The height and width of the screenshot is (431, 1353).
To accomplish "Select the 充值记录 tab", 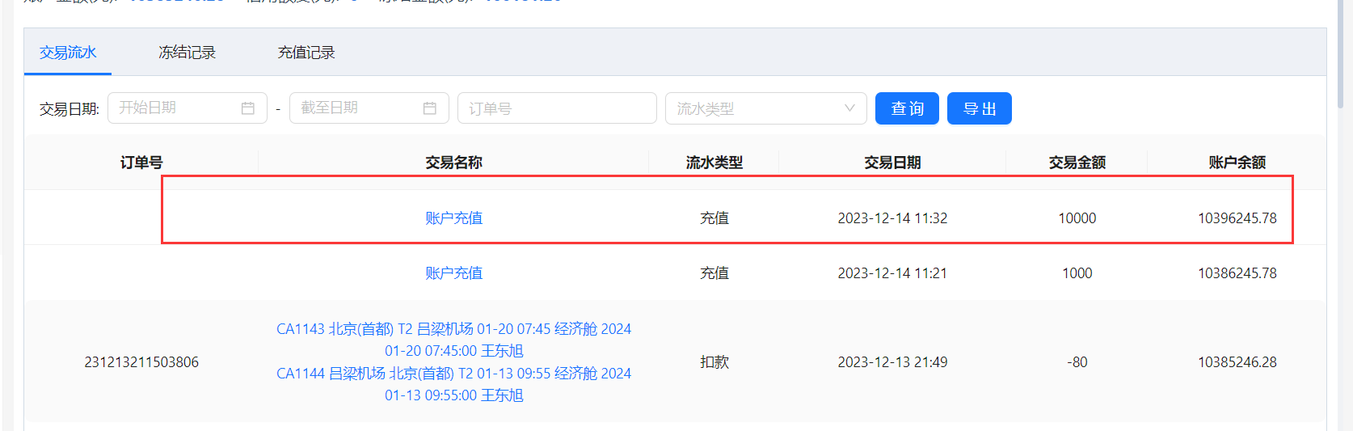I will (306, 53).
